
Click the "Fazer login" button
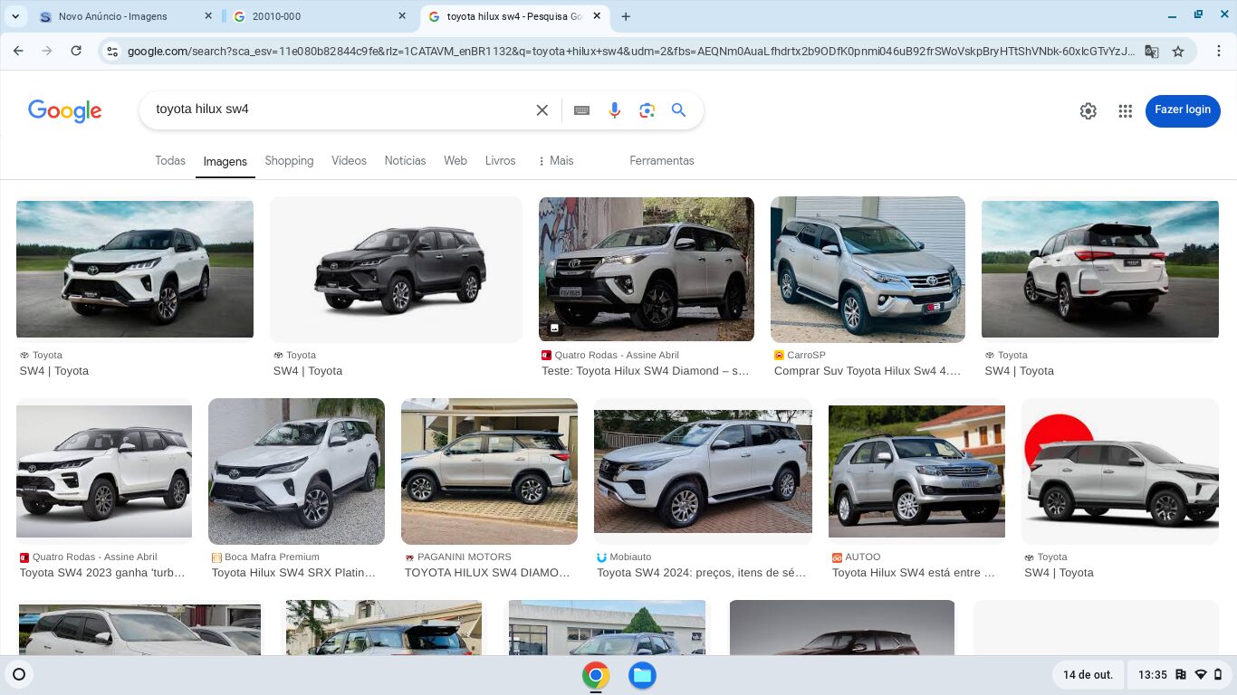pyautogui.click(x=1183, y=110)
